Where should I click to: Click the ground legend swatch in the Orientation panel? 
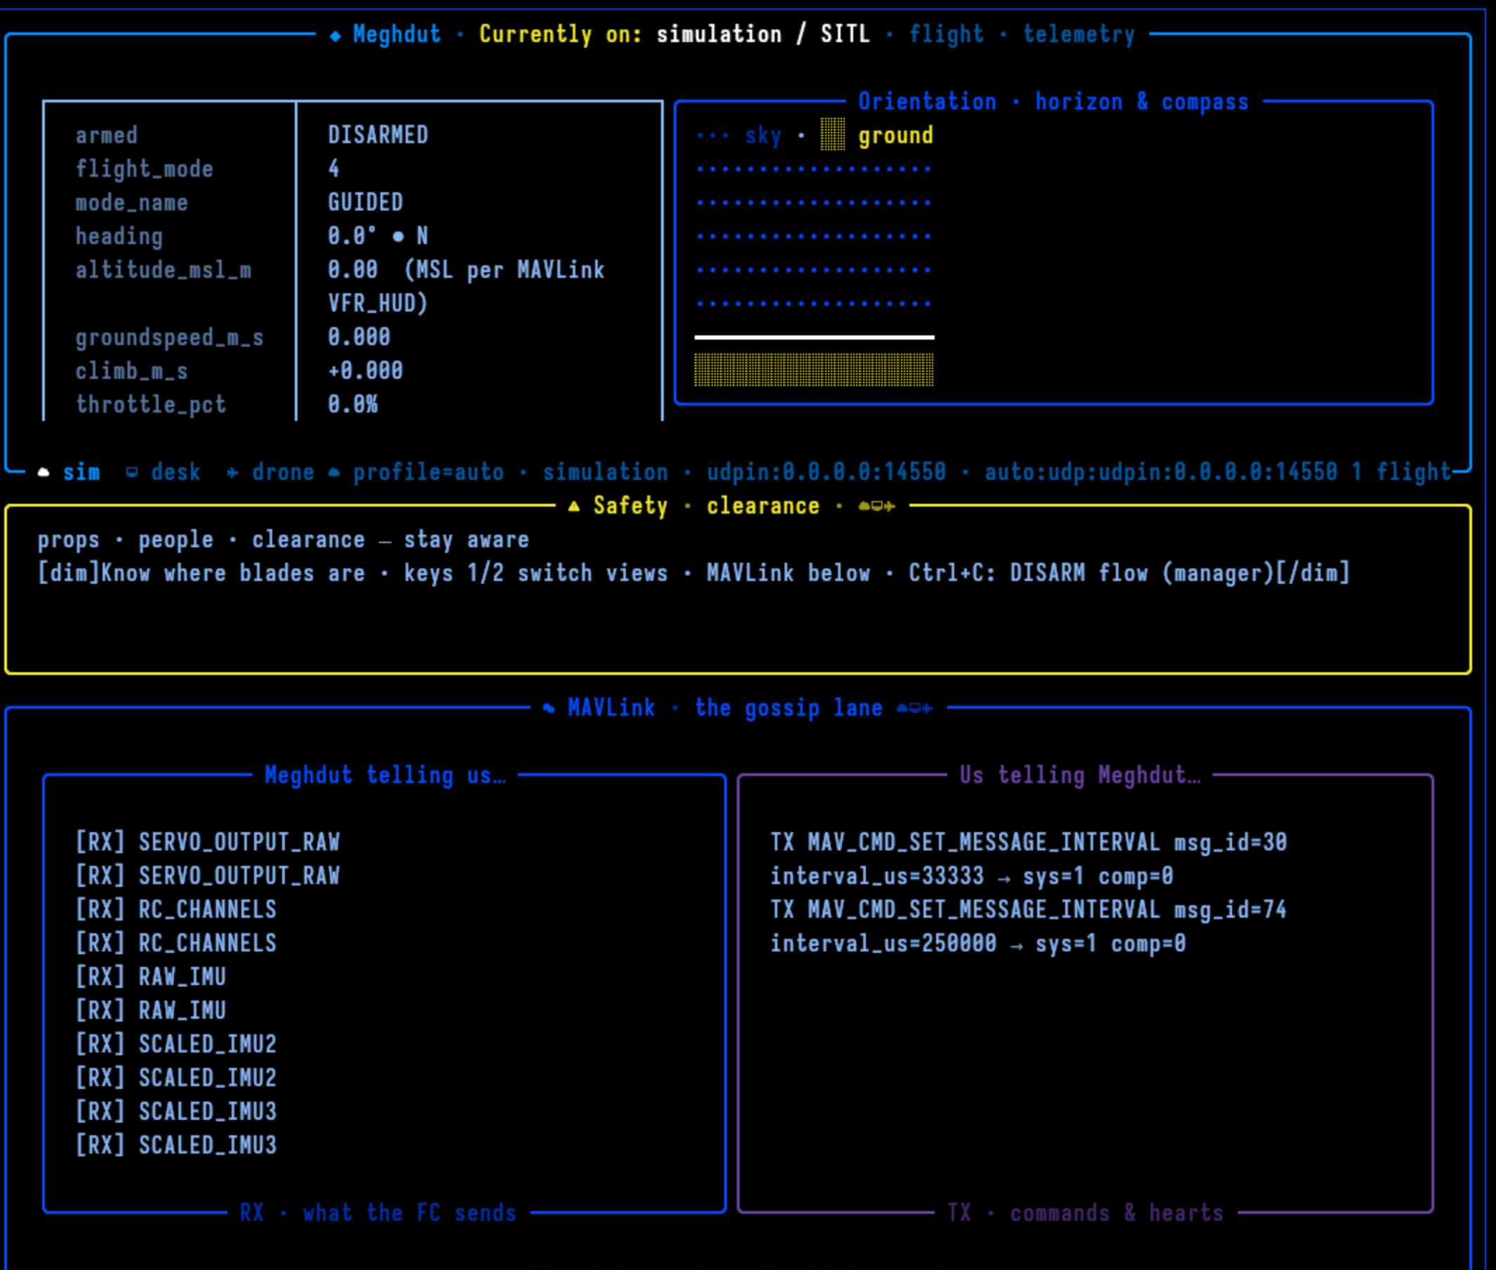(x=833, y=135)
